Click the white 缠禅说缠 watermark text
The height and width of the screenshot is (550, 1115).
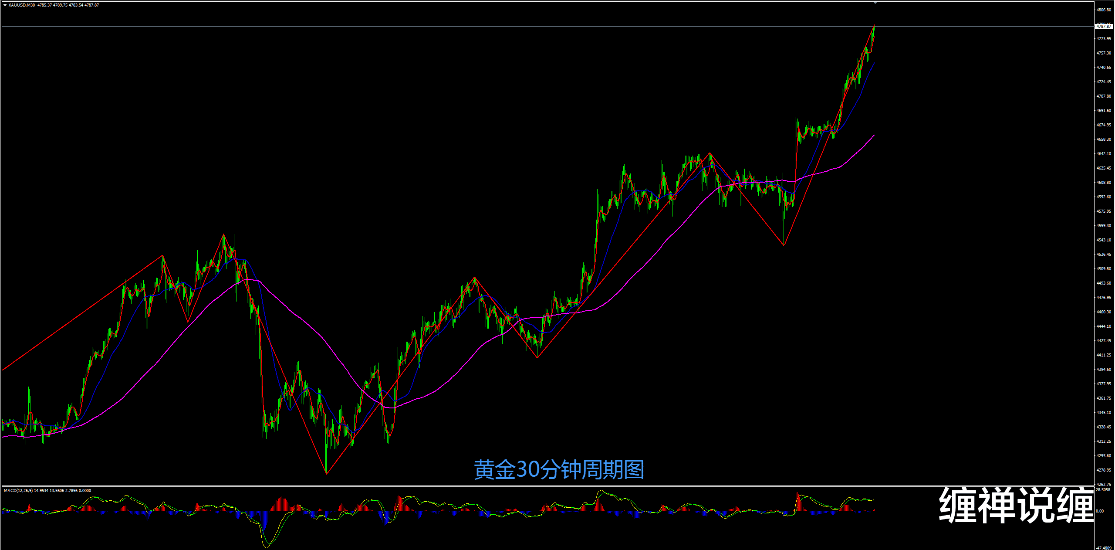tap(1016, 506)
